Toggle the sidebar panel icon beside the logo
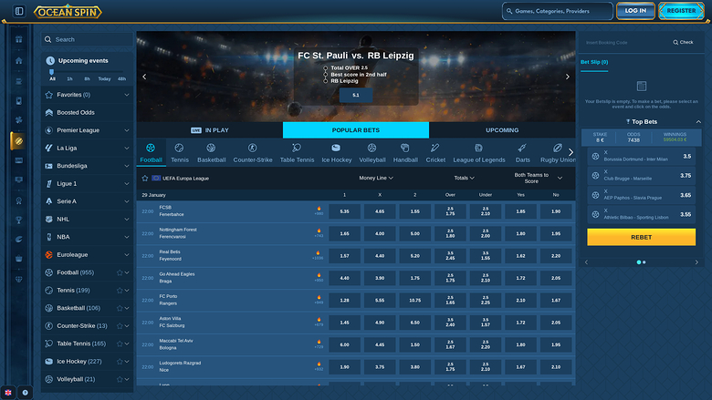Viewport: 712px width, 400px height. pos(19,11)
